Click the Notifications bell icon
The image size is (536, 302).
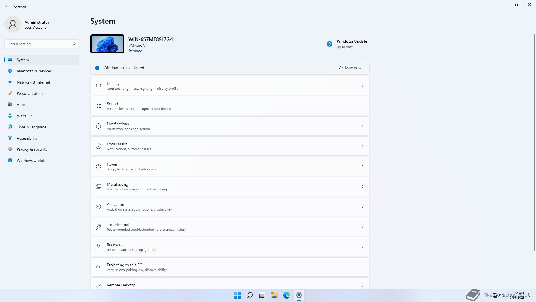click(x=99, y=126)
